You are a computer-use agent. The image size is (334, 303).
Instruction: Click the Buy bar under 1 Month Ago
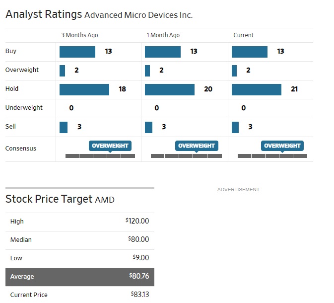point(162,52)
